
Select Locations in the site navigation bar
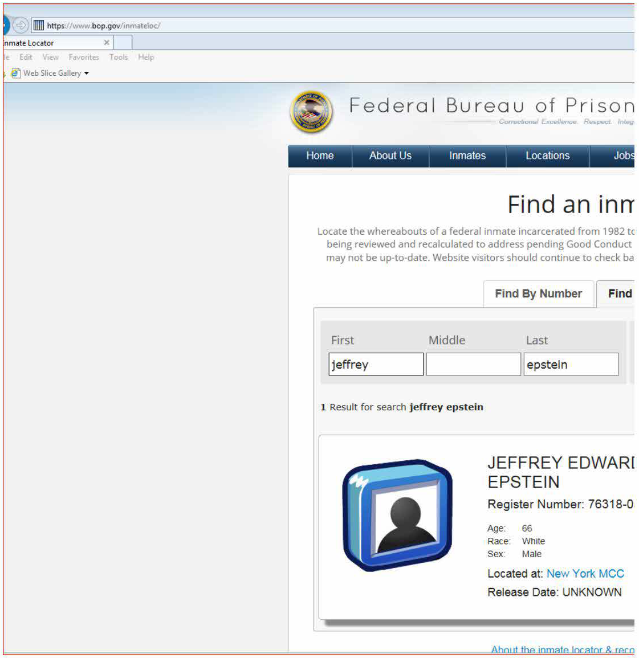(547, 156)
